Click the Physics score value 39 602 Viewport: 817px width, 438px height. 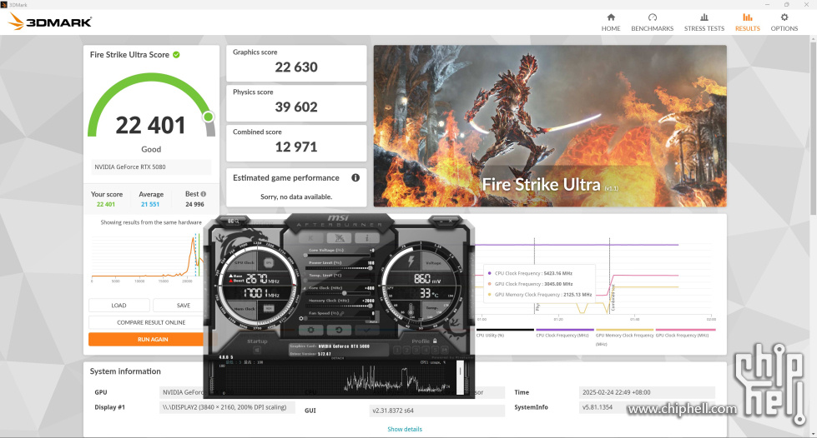296,107
